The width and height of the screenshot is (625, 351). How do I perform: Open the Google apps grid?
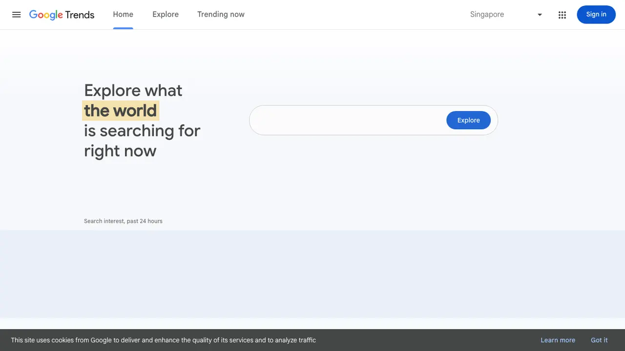pyautogui.click(x=562, y=15)
